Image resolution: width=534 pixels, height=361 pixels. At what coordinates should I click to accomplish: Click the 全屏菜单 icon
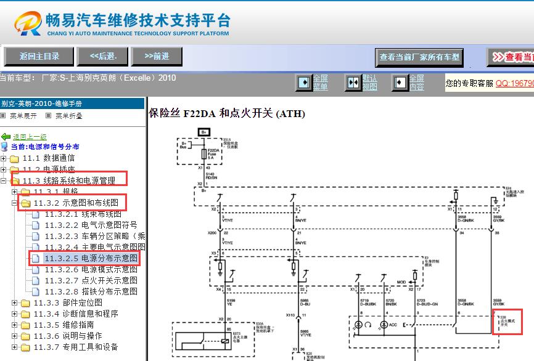click(x=304, y=83)
